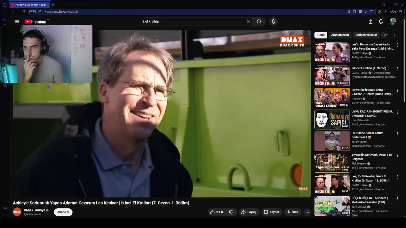This screenshot has height=228, width=406.
Task: Subscribe with Abone ol button
Action: tap(63, 212)
